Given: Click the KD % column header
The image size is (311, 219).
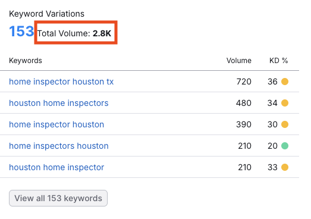Looking at the screenshot, I should (x=278, y=61).
